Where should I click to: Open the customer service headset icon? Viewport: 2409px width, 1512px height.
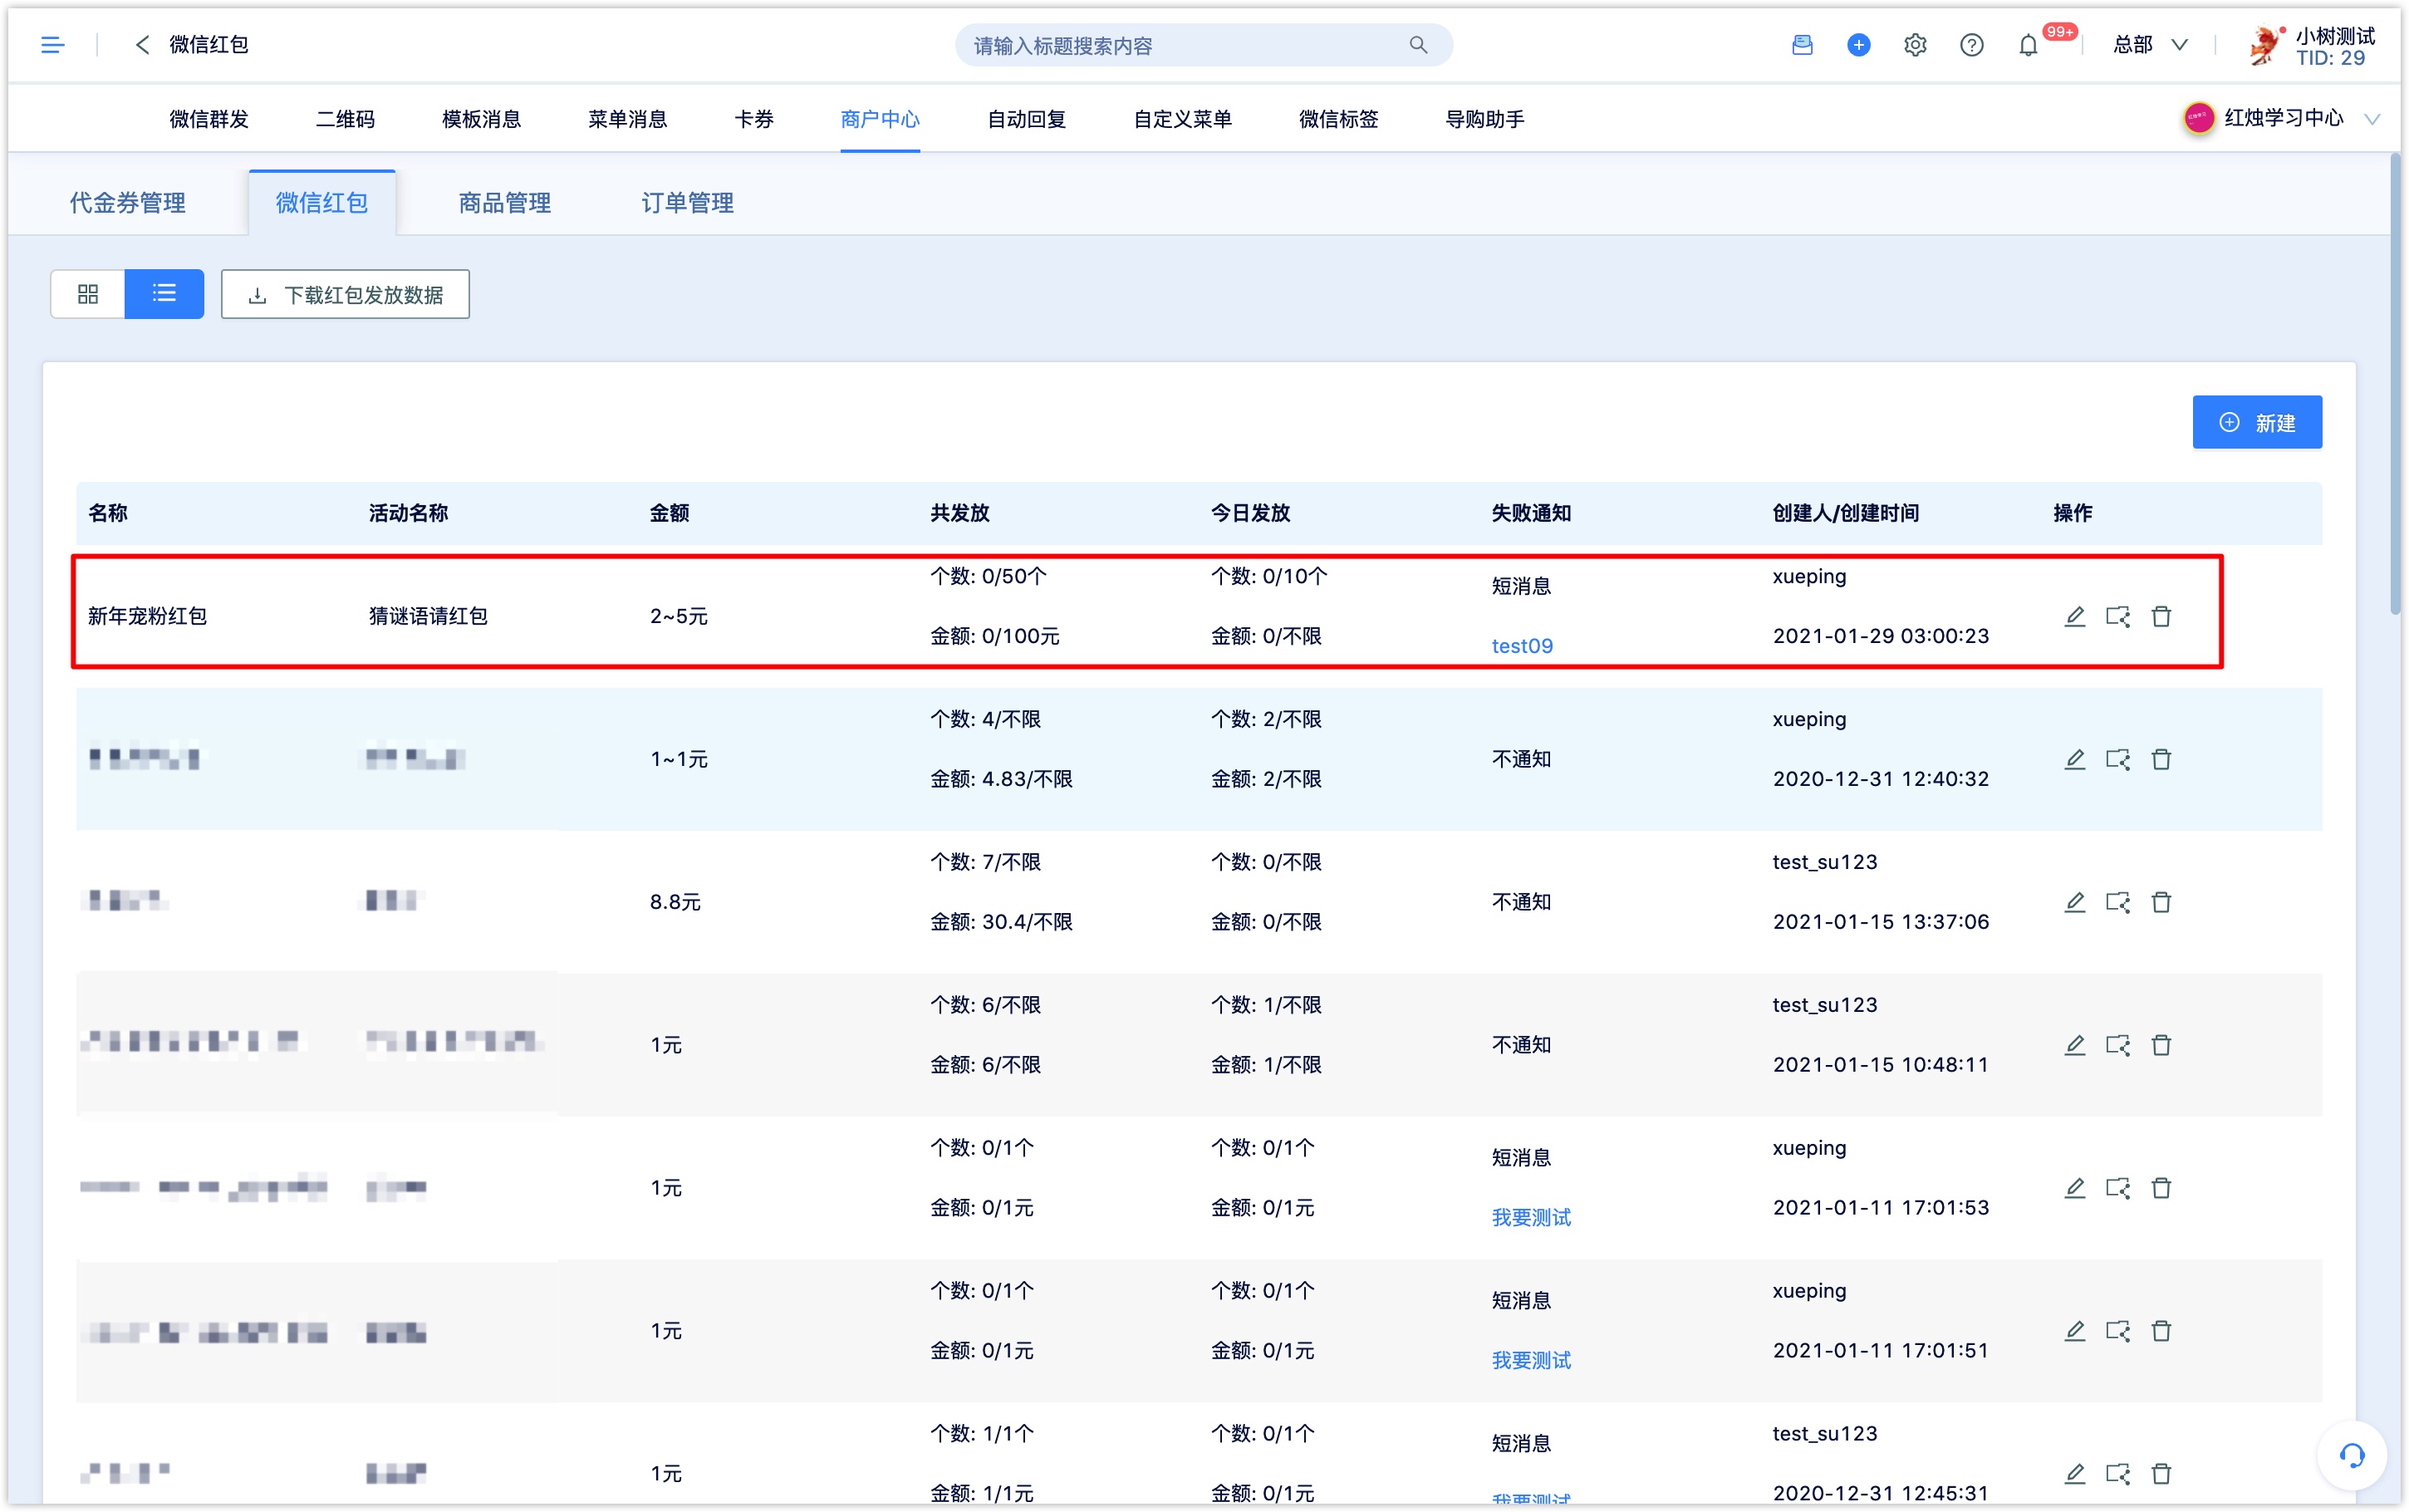coord(2352,1455)
